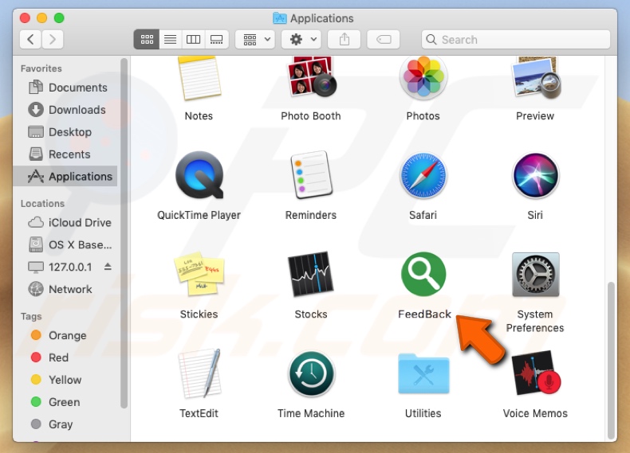Viewport: 630px width, 453px height.
Task: Switch to column view
Action: click(x=193, y=39)
